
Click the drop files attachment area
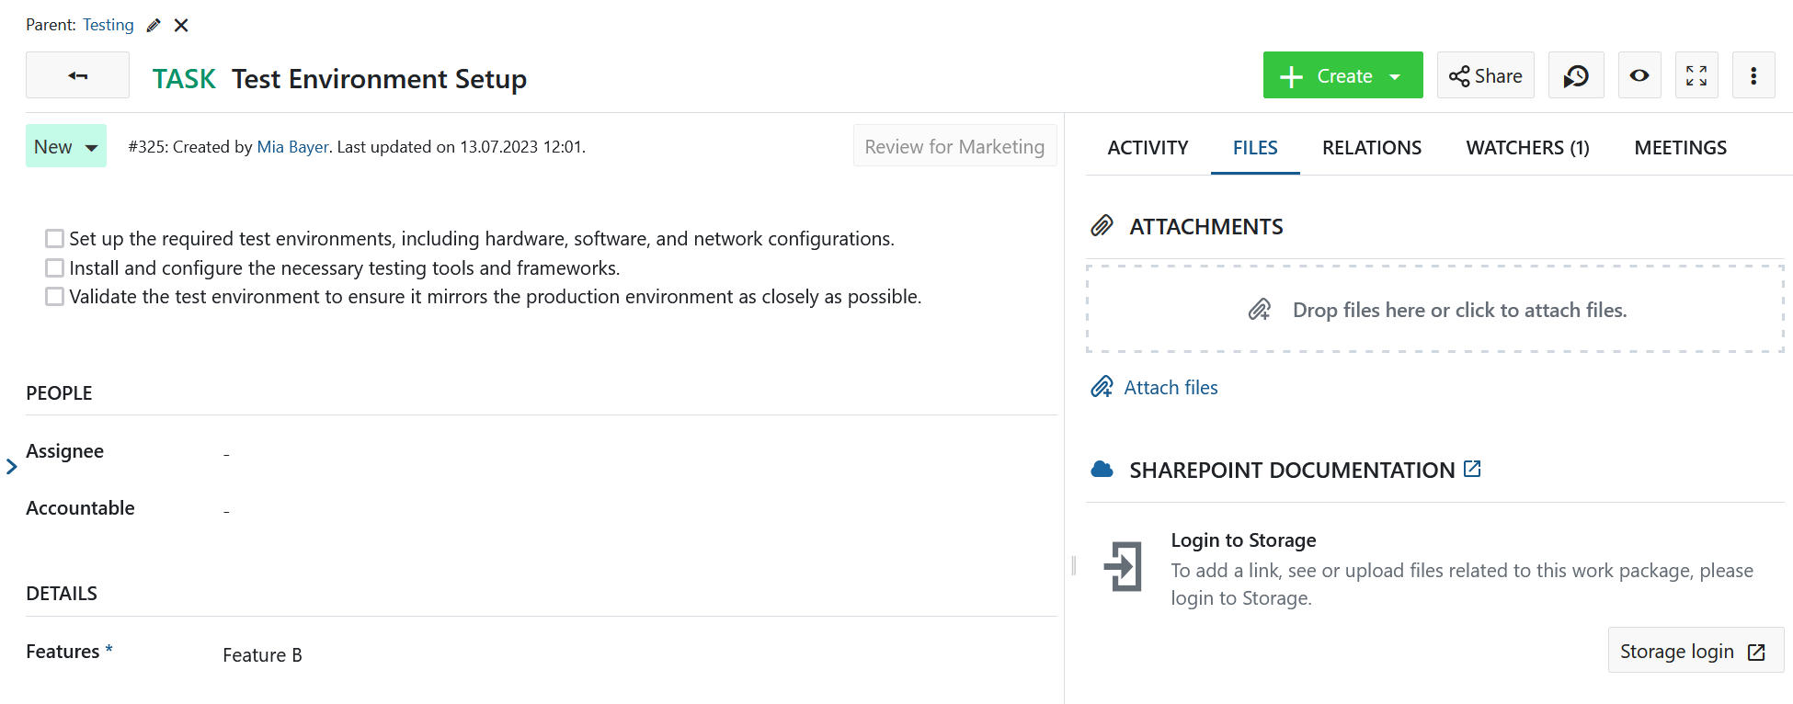click(x=1434, y=310)
